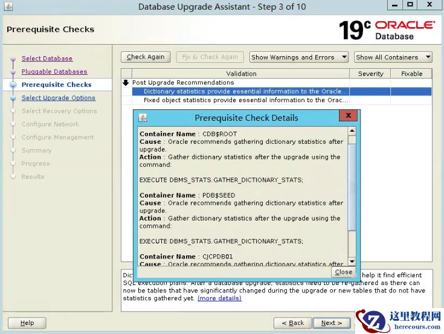Viewport: 444px width, 334px height.
Task: Click the Validation column header
Action: pyautogui.click(x=241, y=74)
